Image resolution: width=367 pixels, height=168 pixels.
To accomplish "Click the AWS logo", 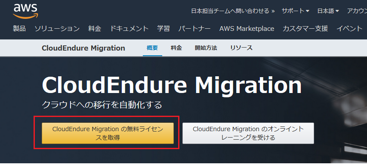I will [25, 12].
